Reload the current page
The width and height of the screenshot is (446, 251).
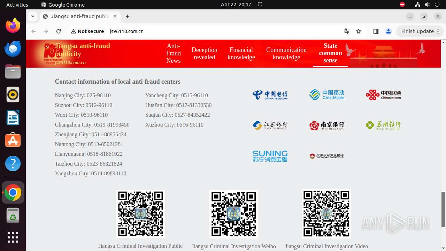59,31
